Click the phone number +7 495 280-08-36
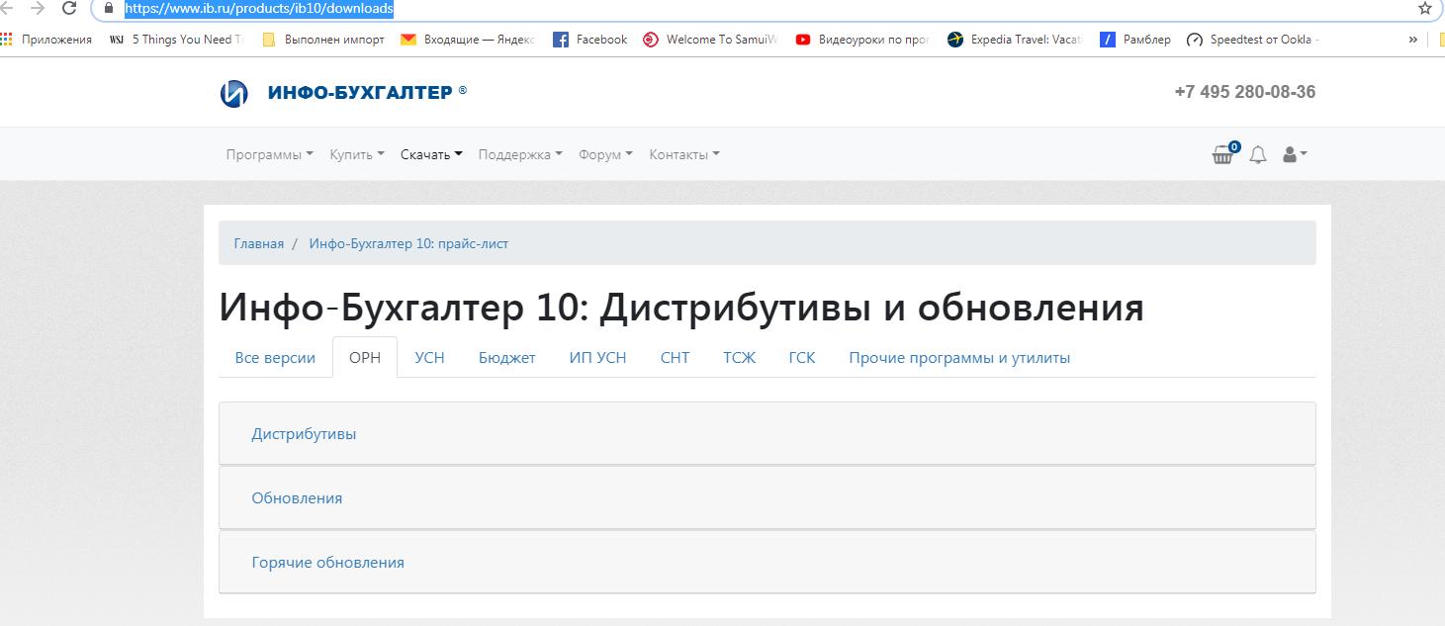 (x=1245, y=92)
